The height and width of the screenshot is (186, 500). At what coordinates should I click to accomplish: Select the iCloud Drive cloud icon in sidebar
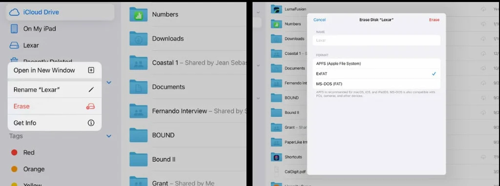point(14,12)
